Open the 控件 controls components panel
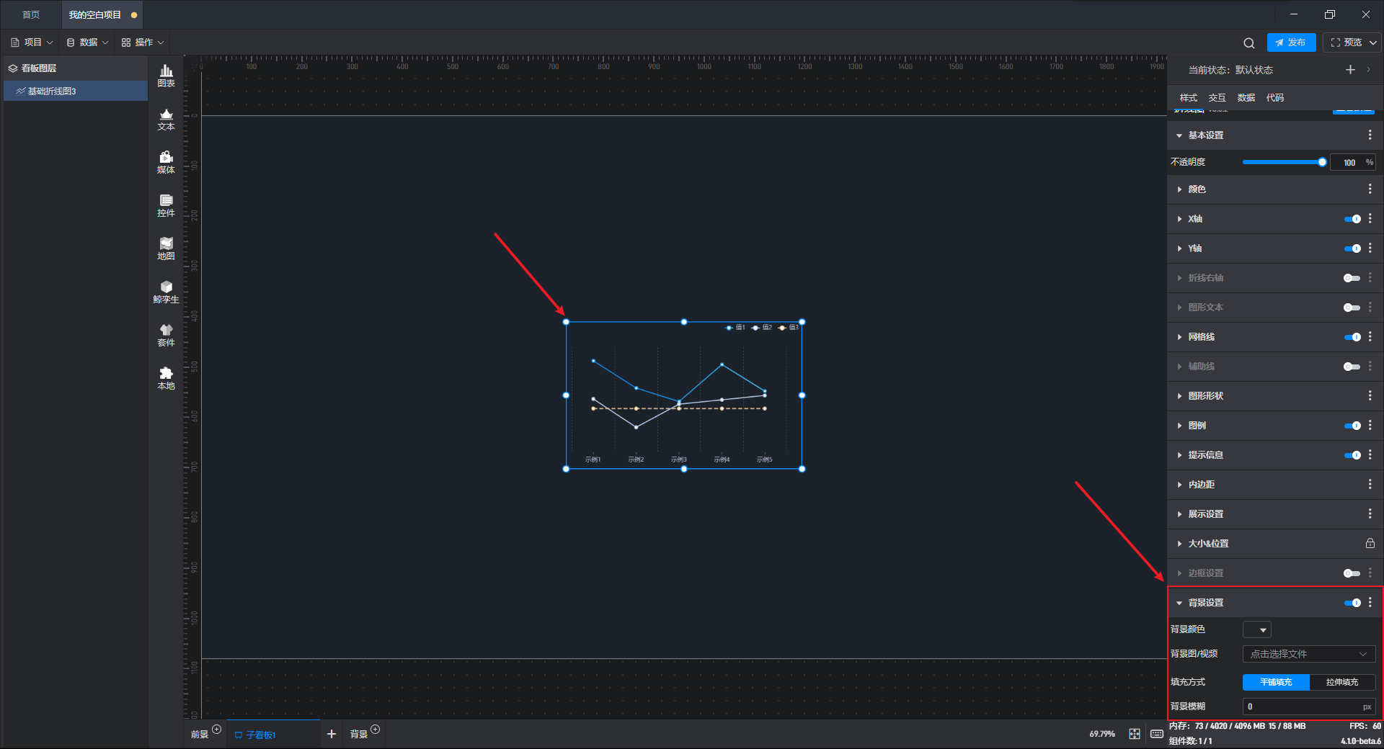Viewport: 1384px width, 749px height. [166, 205]
